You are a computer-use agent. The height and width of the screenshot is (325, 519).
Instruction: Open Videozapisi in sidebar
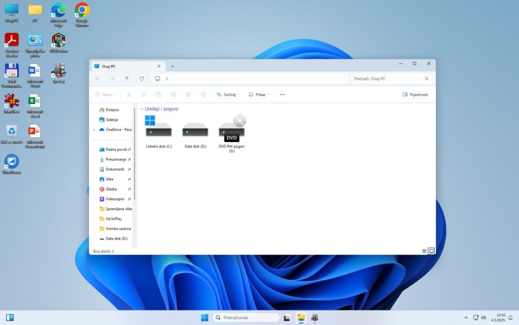click(115, 199)
